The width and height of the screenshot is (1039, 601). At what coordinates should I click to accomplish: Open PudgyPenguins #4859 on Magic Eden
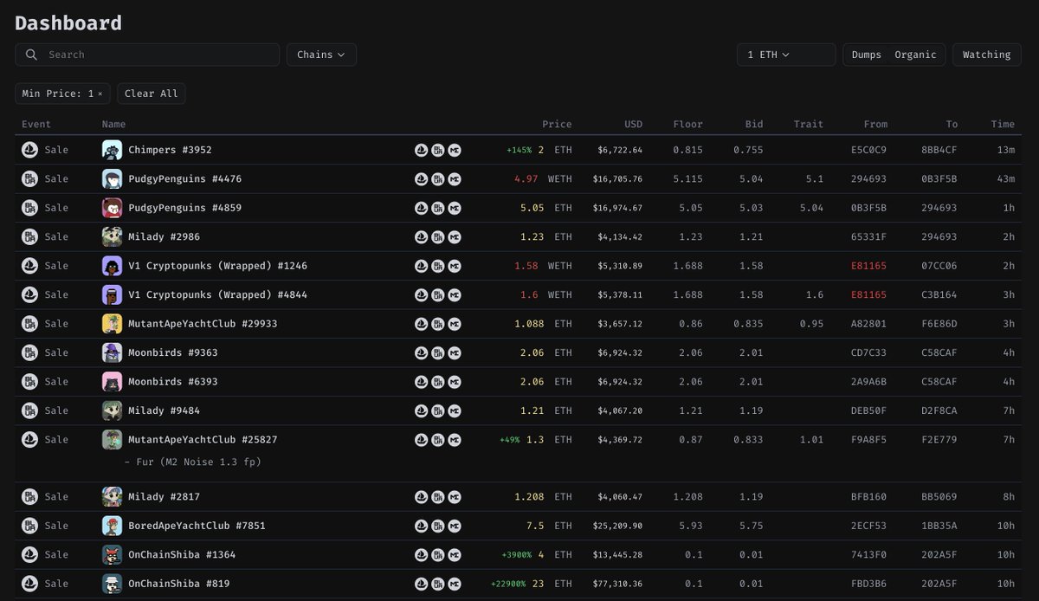(x=455, y=208)
